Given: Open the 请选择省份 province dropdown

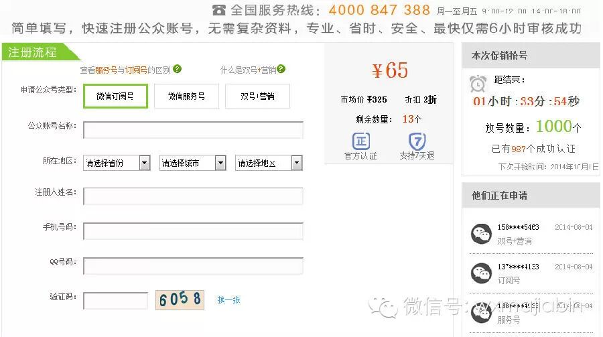Looking at the screenshot, I should 117,163.
